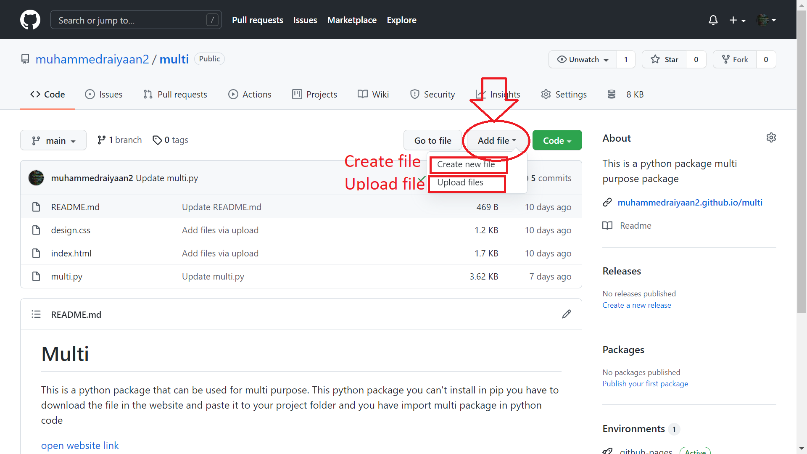Switch to the Actions tab

250,95
